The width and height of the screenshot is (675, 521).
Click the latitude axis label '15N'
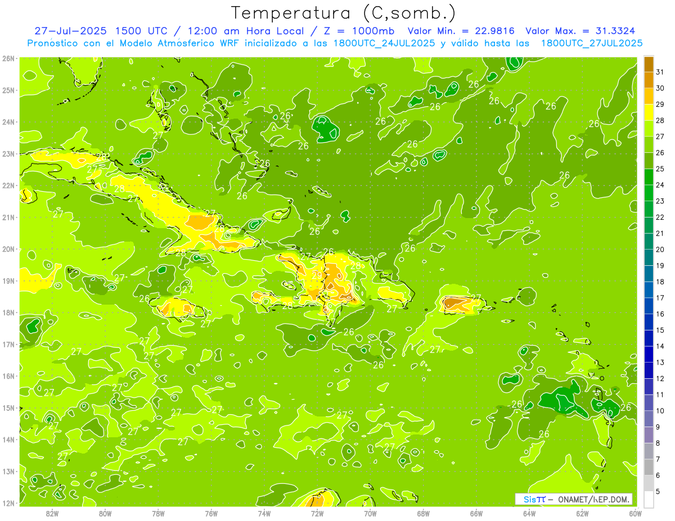[8, 408]
